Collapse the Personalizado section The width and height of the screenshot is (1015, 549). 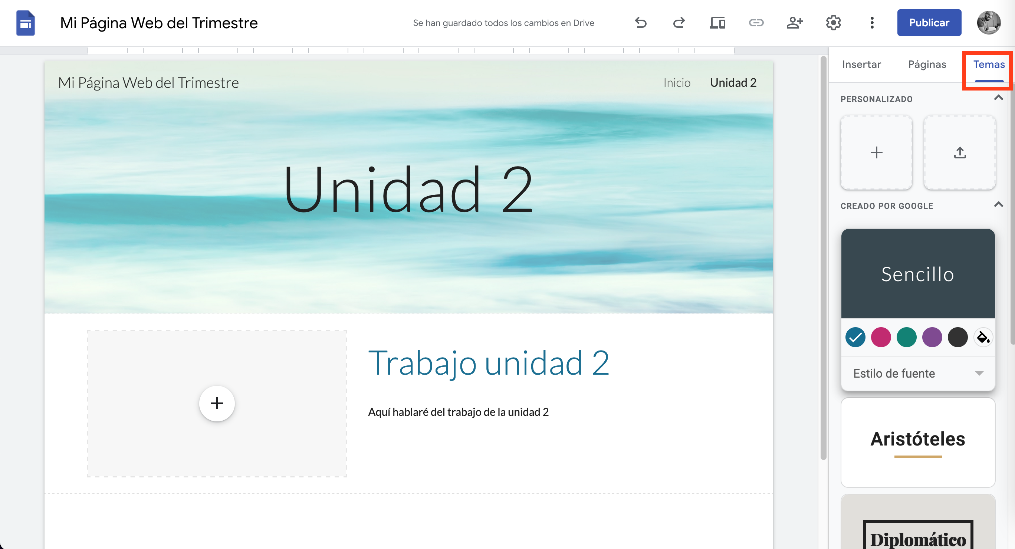pyautogui.click(x=998, y=98)
